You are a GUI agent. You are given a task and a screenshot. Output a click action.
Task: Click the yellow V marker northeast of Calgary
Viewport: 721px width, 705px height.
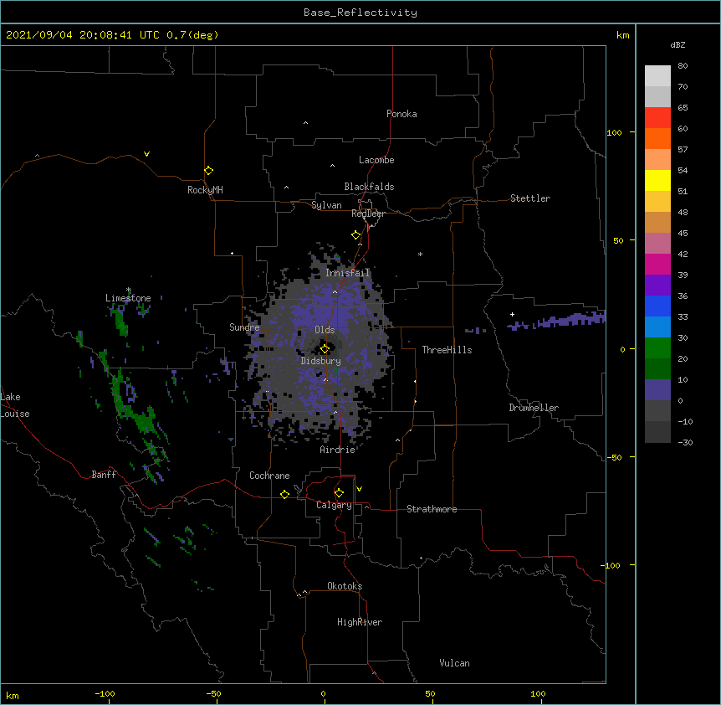(359, 489)
